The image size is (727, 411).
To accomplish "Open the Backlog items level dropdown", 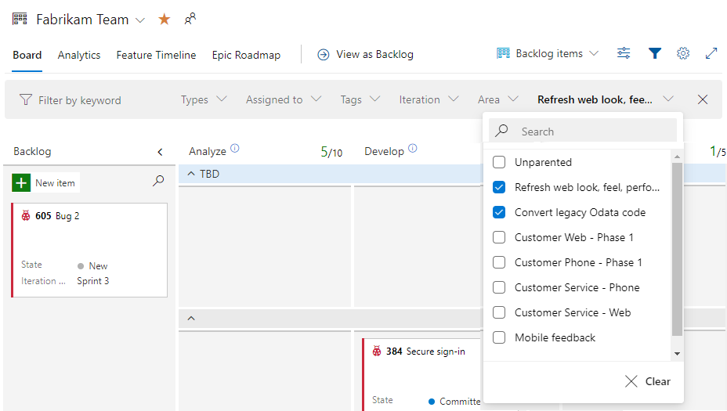I will [x=548, y=54].
